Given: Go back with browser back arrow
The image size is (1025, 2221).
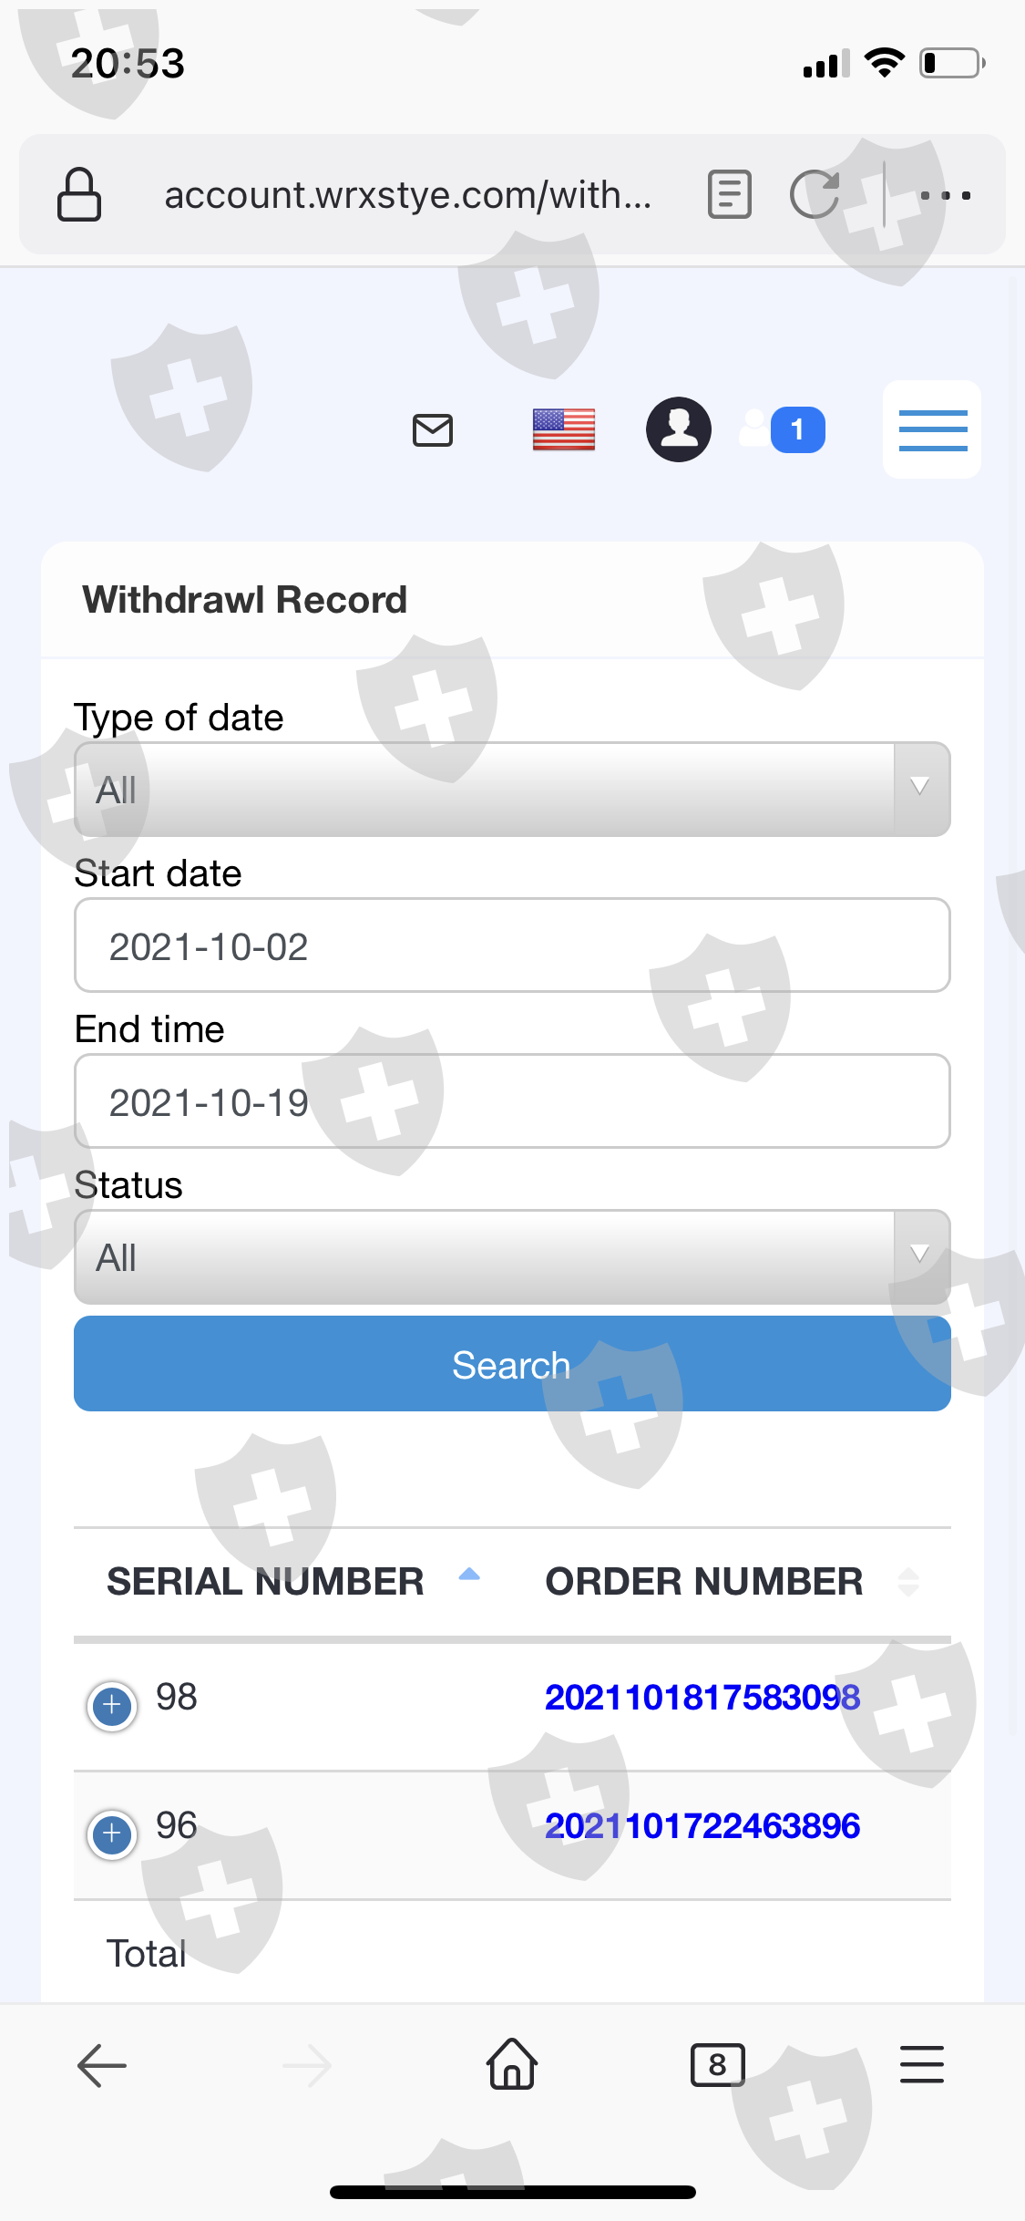Looking at the screenshot, I should 102,2065.
